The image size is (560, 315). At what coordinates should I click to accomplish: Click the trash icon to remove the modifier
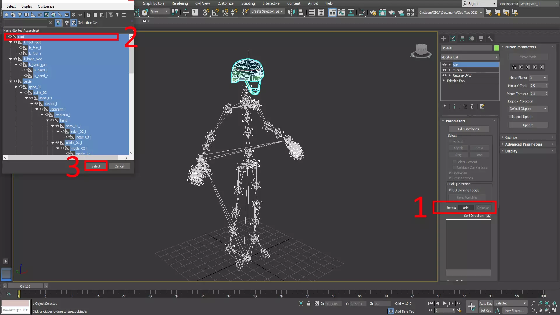point(472,107)
